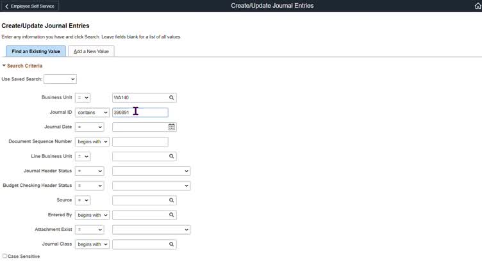Open the Use Saved Search dropdown

pos(60,79)
